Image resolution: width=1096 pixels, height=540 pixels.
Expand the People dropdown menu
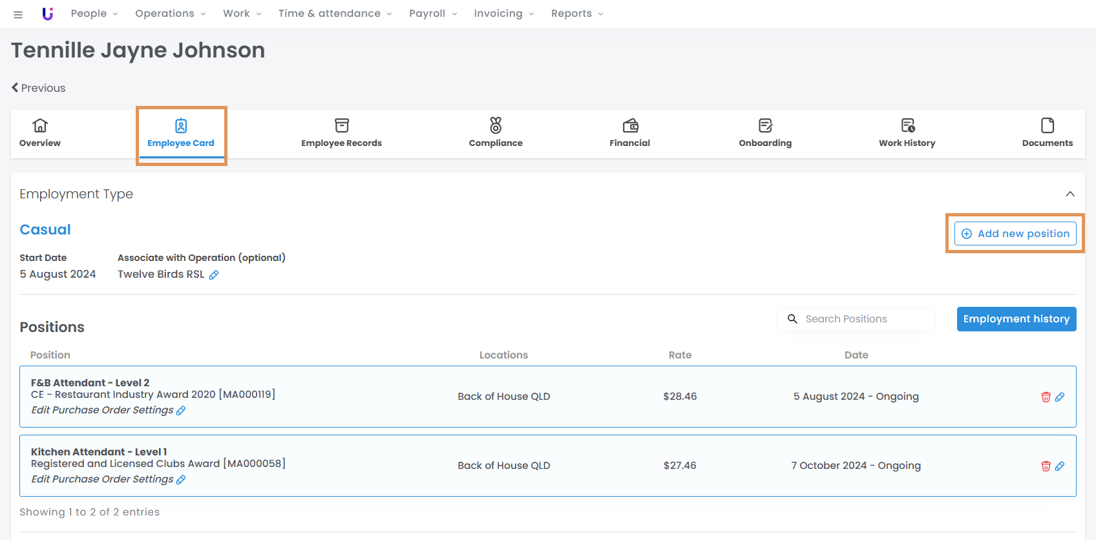pos(94,14)
